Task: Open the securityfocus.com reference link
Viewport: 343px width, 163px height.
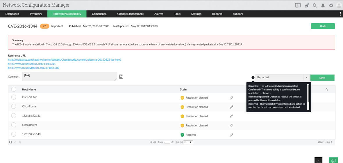Action: point(32,64)
